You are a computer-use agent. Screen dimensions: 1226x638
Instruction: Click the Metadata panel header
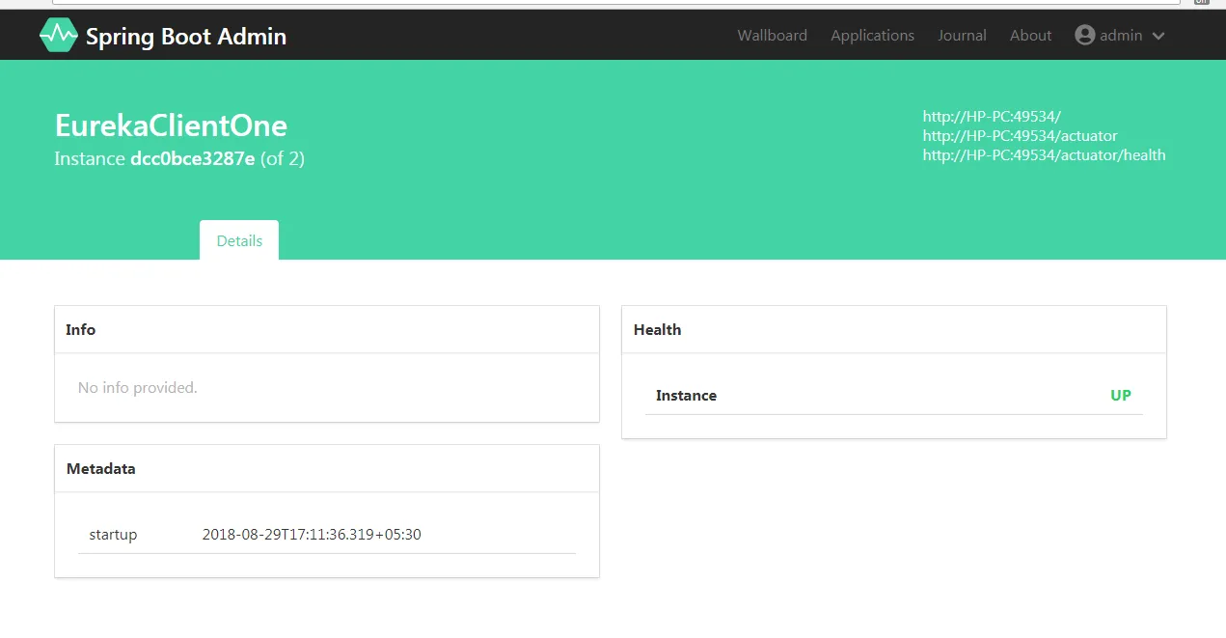[x=327, y=469]
